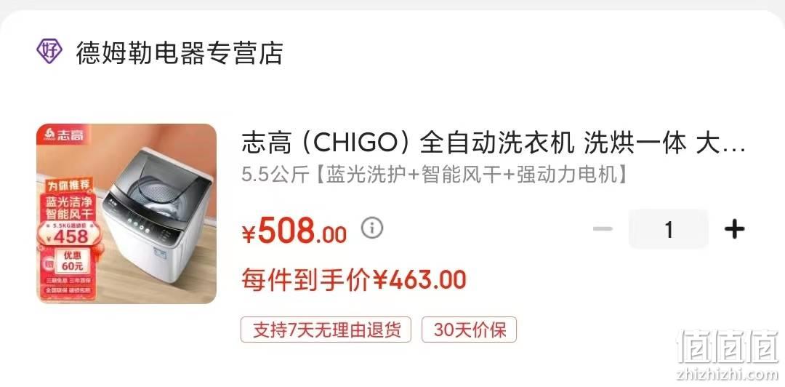785x387 pixels.
Task: Click the quantity input field showing 1
Action: (669, 230)
